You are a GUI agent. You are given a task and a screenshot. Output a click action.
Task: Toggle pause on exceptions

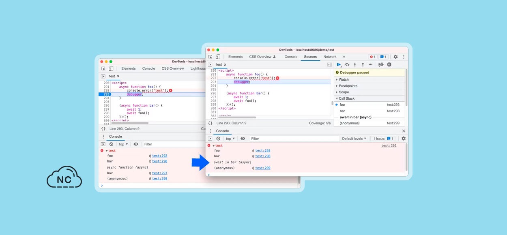[x=389, y=64]
